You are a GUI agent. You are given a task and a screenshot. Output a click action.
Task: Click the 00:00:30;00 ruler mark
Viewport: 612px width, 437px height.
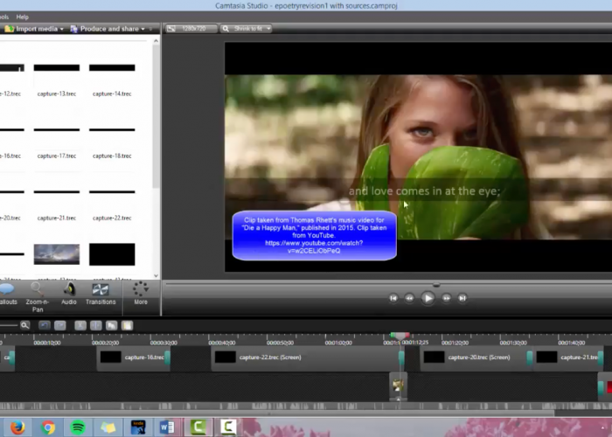(x=163, y=343)
